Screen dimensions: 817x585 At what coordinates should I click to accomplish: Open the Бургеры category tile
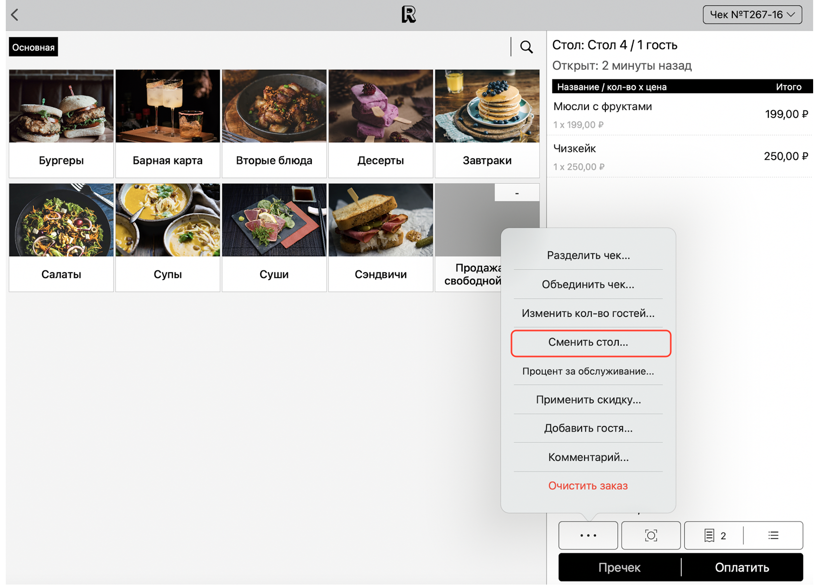click(62, 124)
